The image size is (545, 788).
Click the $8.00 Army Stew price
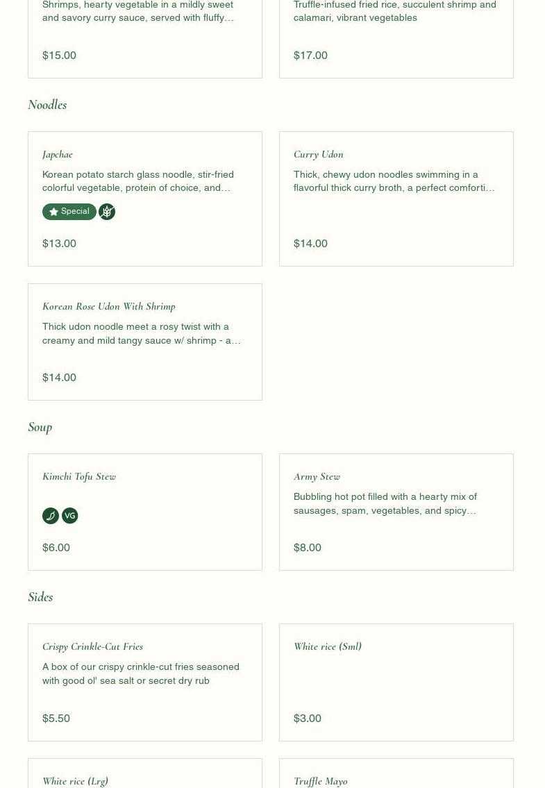pyautogui.click(x=308, y=547)
